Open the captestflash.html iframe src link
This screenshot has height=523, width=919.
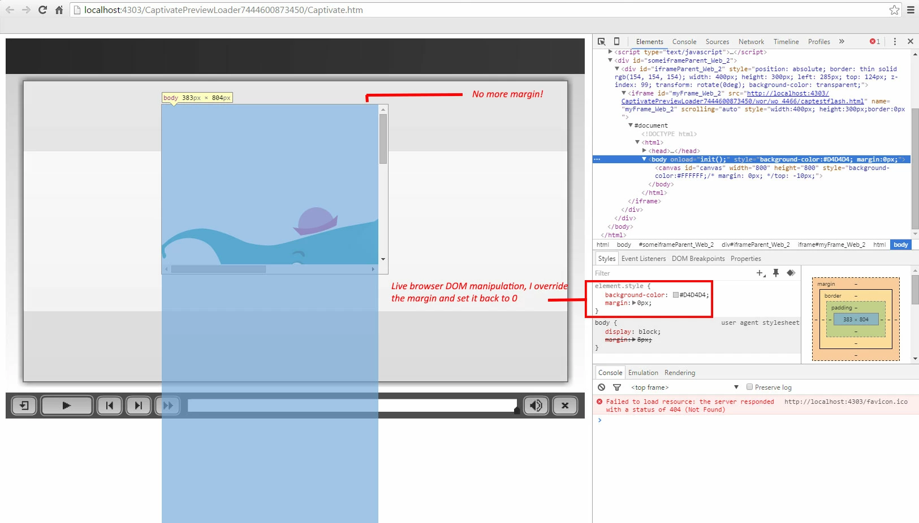(743, 102)
